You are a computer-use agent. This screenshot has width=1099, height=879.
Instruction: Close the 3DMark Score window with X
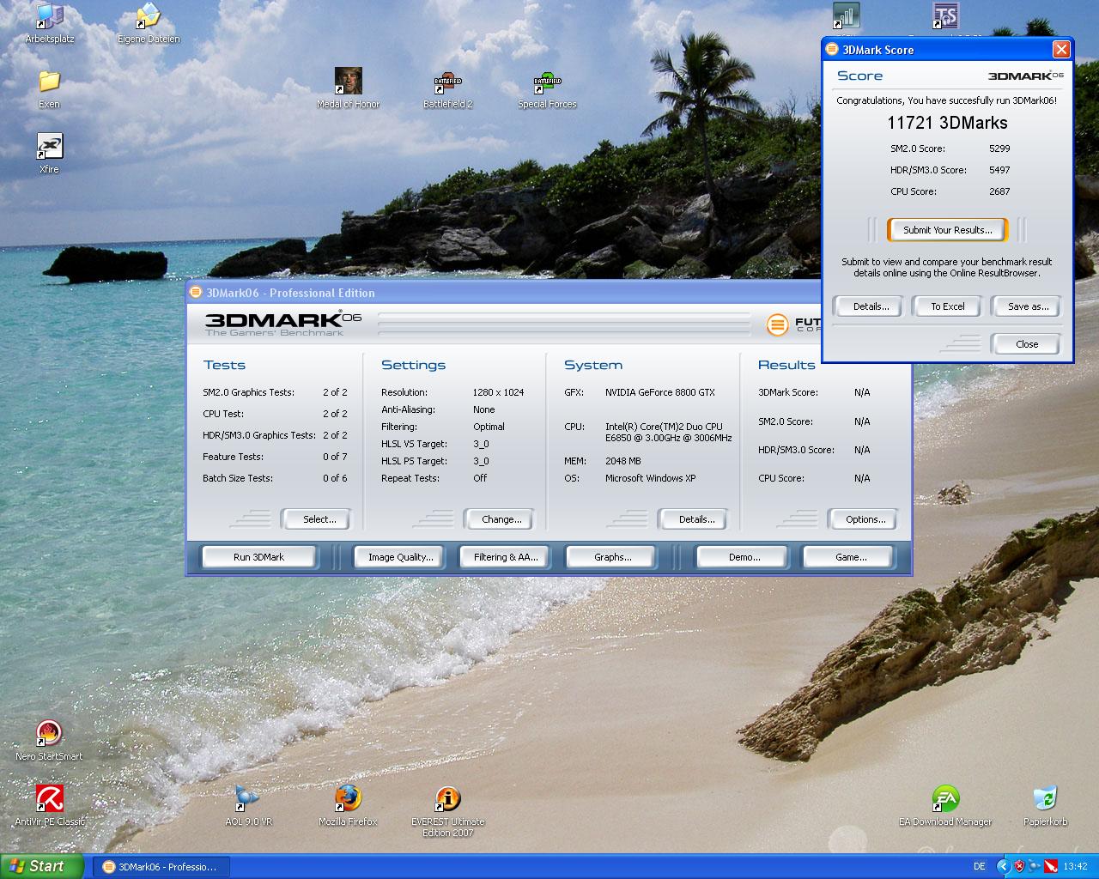coord(1061,50)
